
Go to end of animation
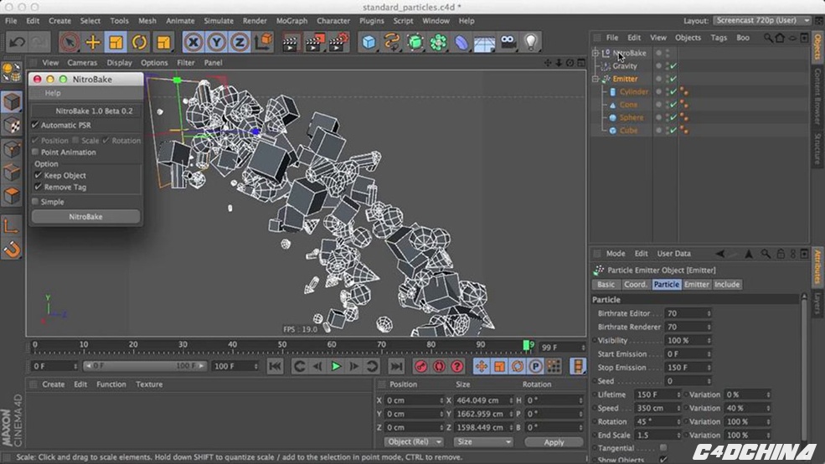pyautogui.click(x=396, y=366)
